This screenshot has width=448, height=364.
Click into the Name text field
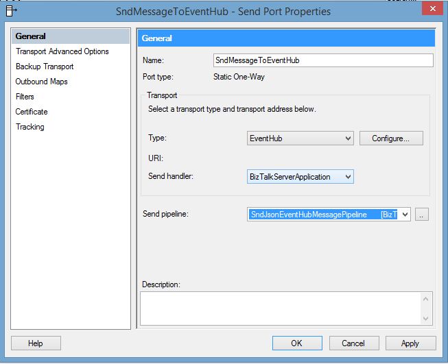click(x=323, y=60)
